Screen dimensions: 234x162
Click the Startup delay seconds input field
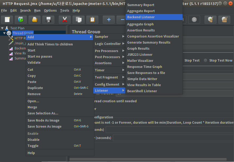173,138
